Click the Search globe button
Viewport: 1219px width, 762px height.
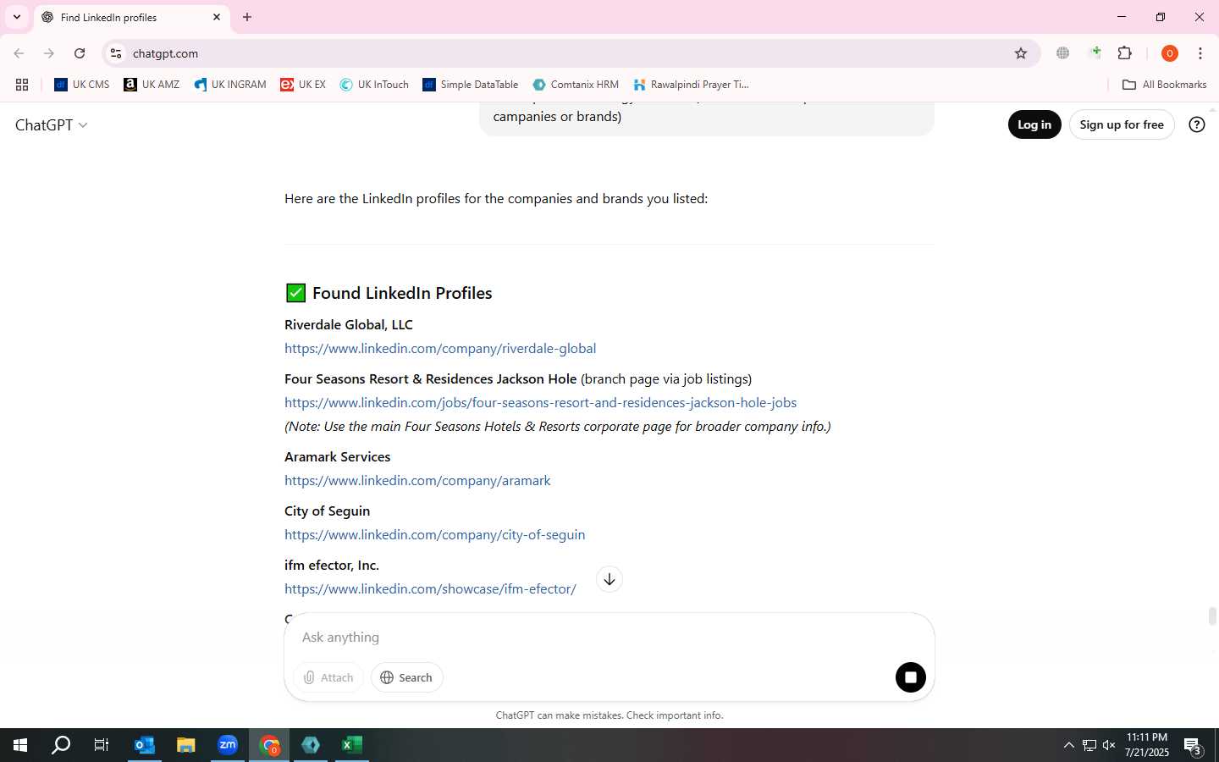(406, 677)
